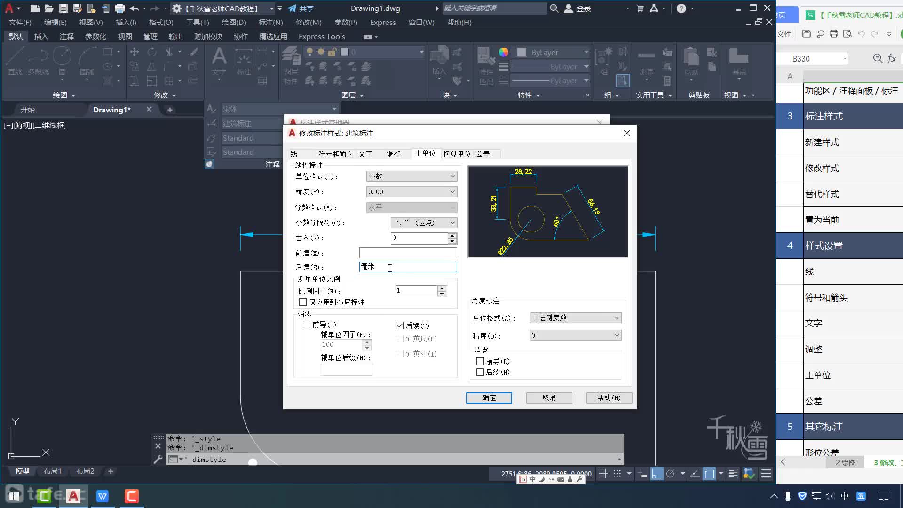The image size is (903, 508).
Task: Click the save icon in WPS toolbar
Action: tap(807, 34)
